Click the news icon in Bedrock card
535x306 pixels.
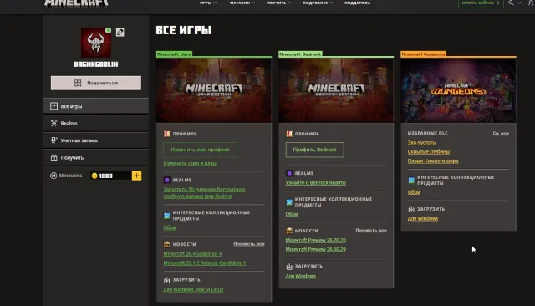(289, 231)
